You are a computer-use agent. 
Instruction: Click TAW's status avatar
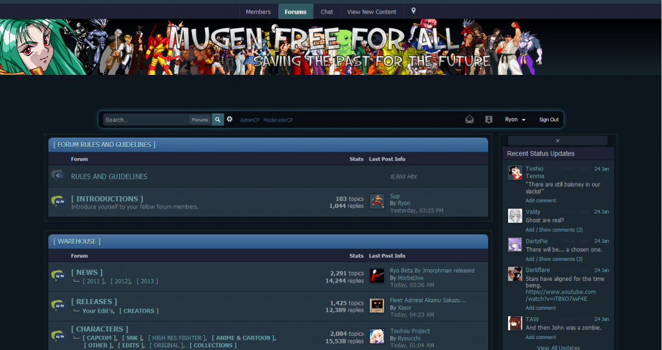(515, 324)
